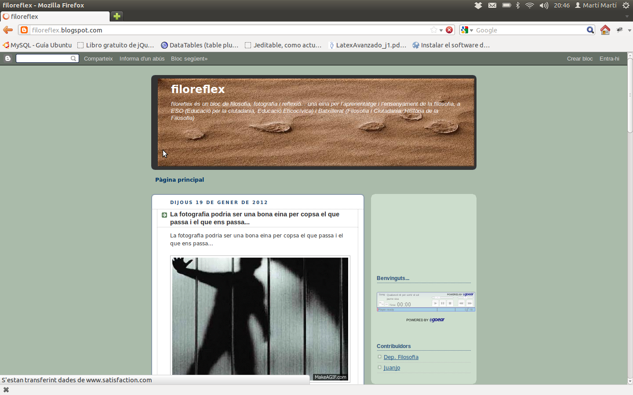The height and width of the screenshot is (395, 633).
Task: Go to Firefox home page icon
Action: (x=605, y=30)
